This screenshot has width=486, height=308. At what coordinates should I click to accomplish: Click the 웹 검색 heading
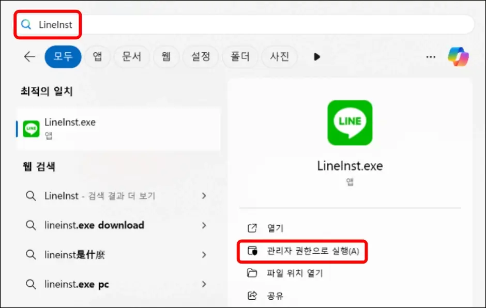(x=39, y=167)
